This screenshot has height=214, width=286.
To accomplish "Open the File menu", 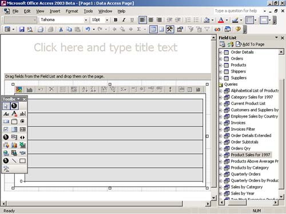I will (x=15, y=11).
